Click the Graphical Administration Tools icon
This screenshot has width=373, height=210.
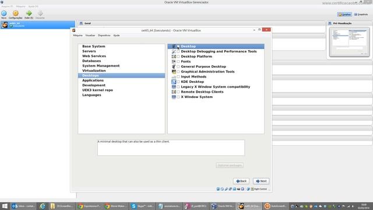(174, 72)
